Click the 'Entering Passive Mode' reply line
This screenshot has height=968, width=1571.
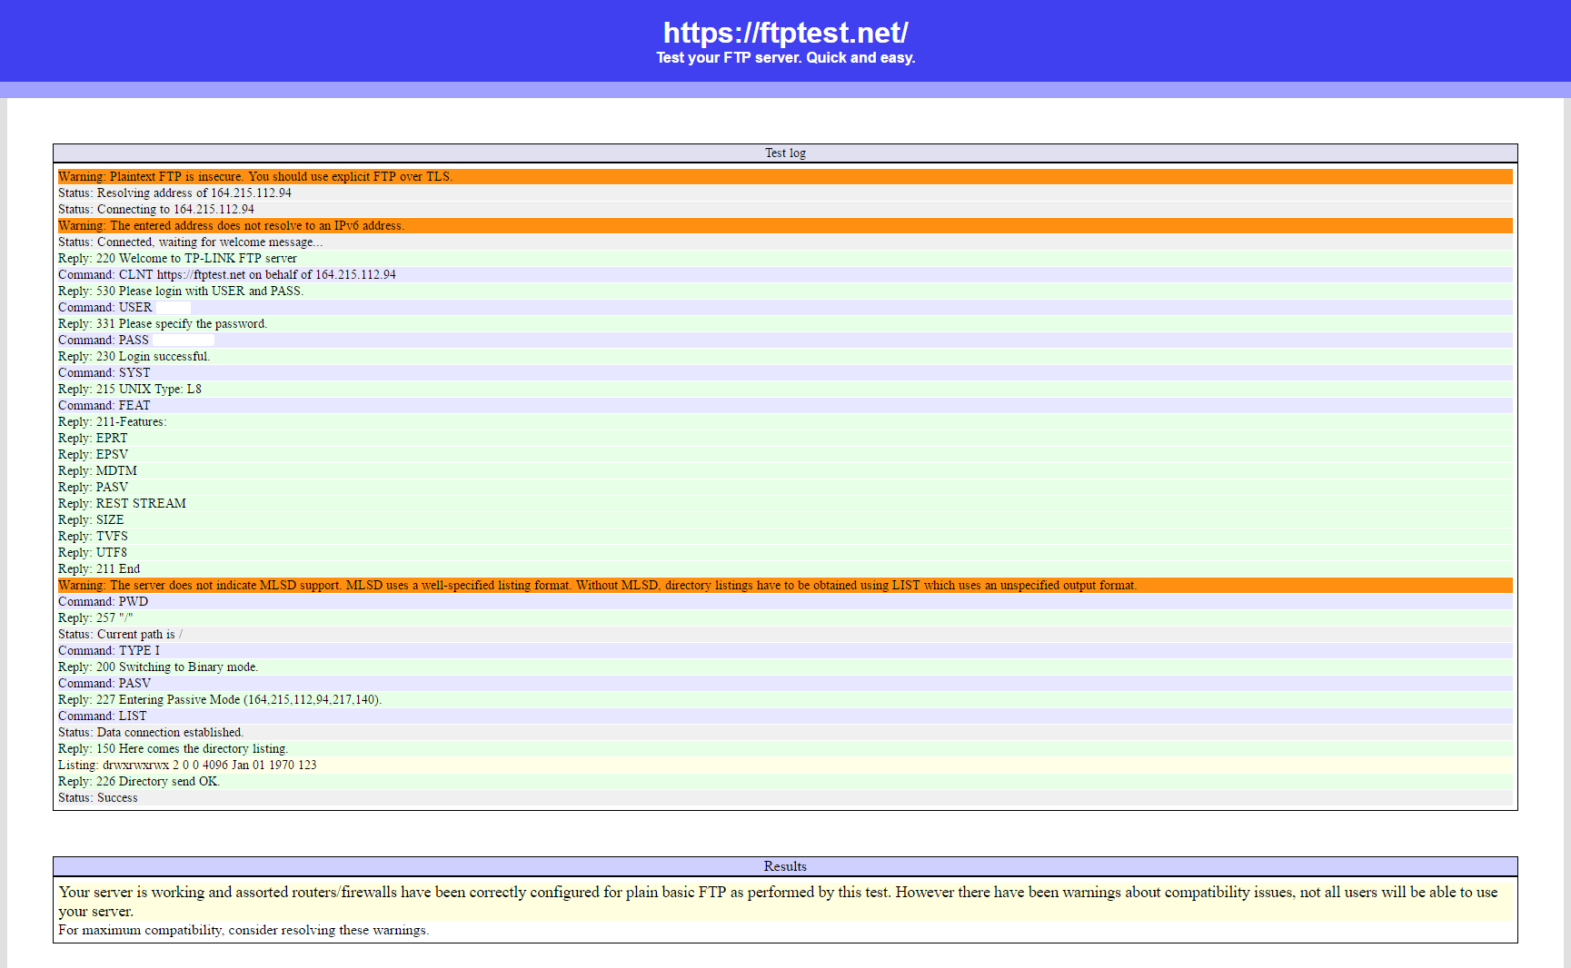coord(220,700)
